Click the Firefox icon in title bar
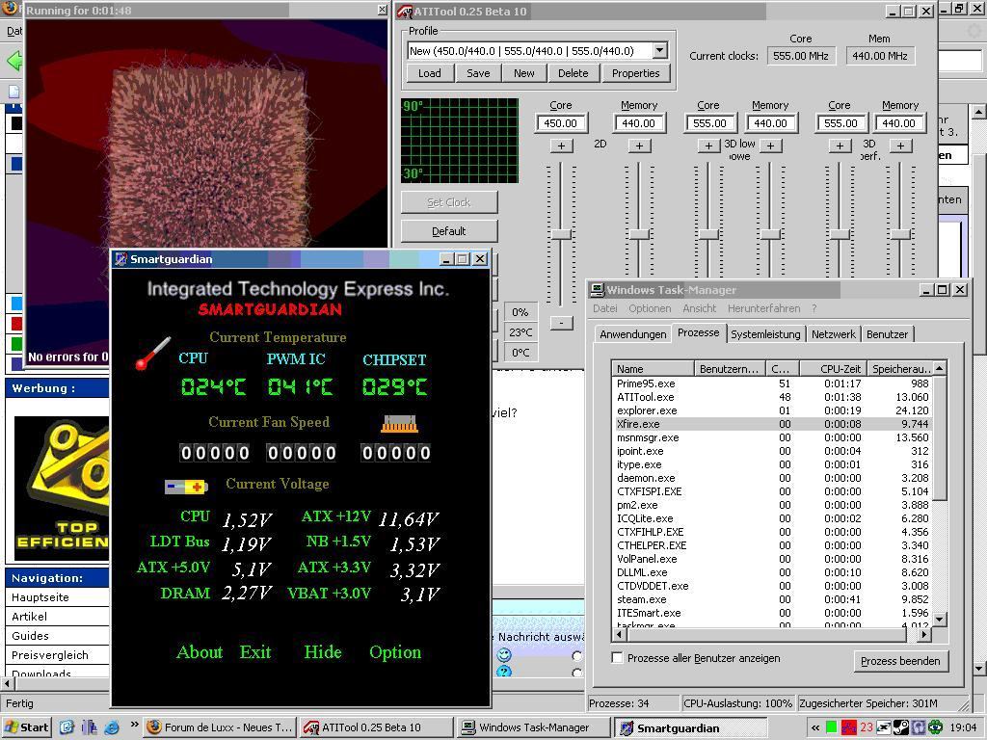The height and width of the screenshot is (740, 987). click(9, 9)
